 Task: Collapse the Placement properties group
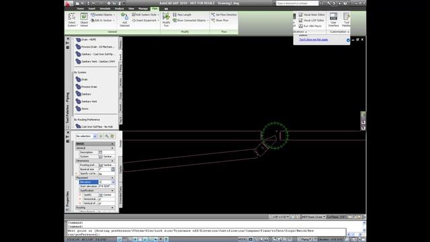(x=112, y=177)
